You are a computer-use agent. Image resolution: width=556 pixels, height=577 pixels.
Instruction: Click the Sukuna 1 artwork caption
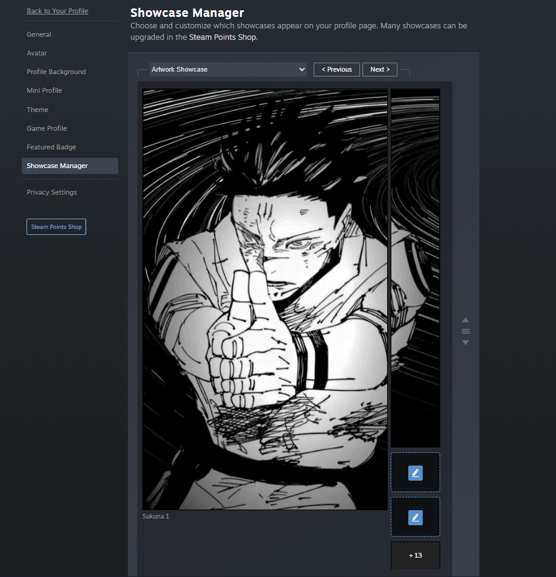coord(156,516)
